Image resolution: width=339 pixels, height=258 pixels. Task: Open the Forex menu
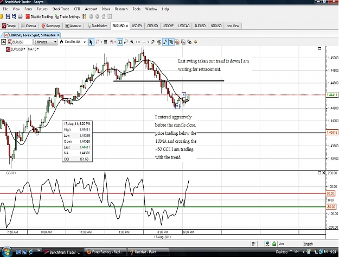pyautogui.click(x=28, y=9)
